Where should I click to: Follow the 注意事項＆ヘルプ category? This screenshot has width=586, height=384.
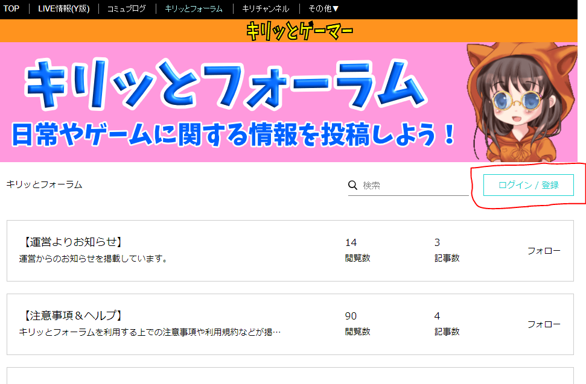click(544, 324)
